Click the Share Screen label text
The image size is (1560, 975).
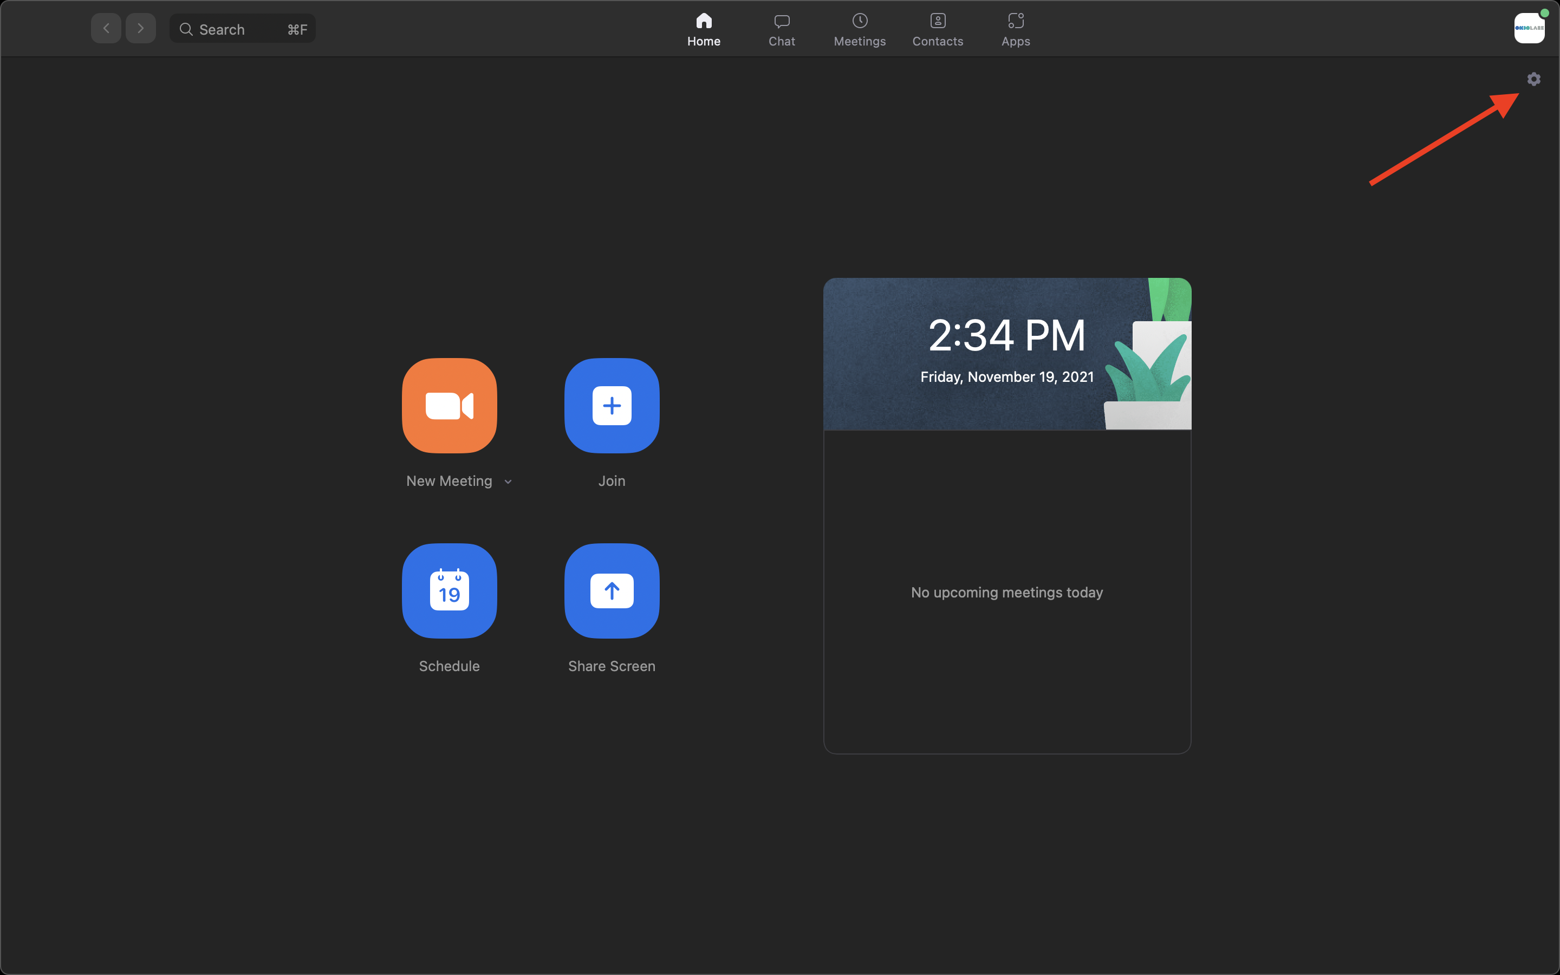(612, 666)
